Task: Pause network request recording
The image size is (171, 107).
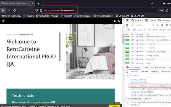Action: tap(153, 25)
